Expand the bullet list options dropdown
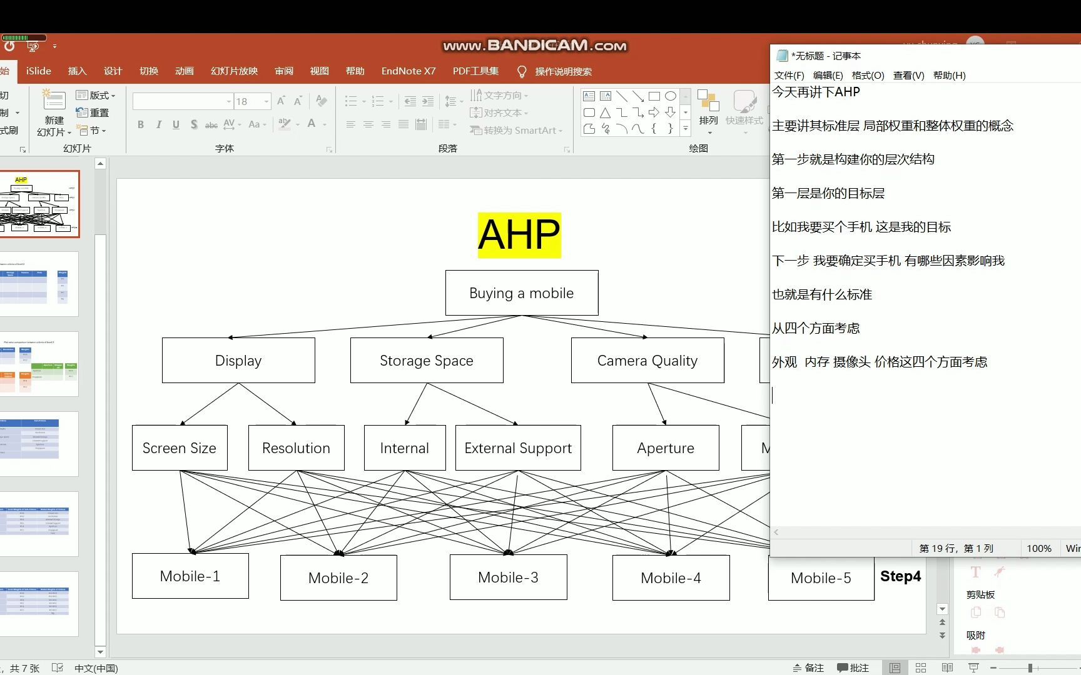 pyautogui.click(x=363, y=101)
